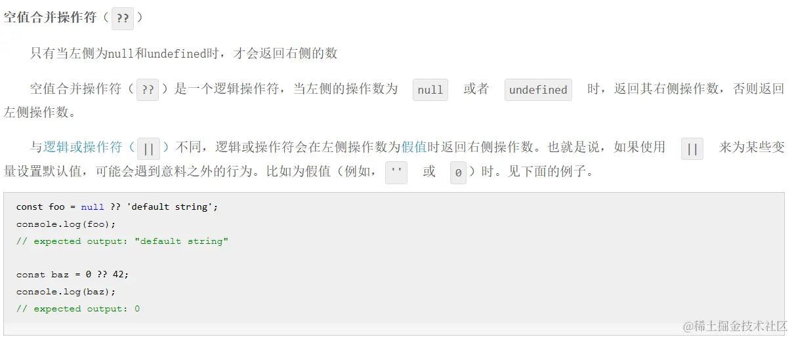Click comment expected output "default string"

coord(123,241)
